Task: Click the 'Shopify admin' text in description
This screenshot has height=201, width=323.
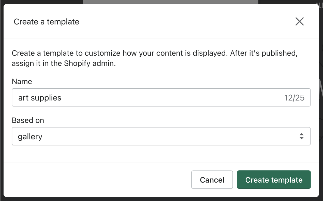Action: click(x=90, y=63)
